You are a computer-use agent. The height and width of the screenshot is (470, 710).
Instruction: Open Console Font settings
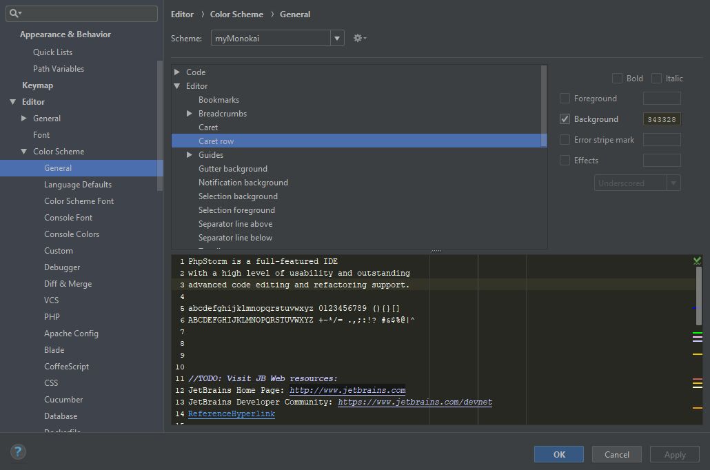coord(68,218)
